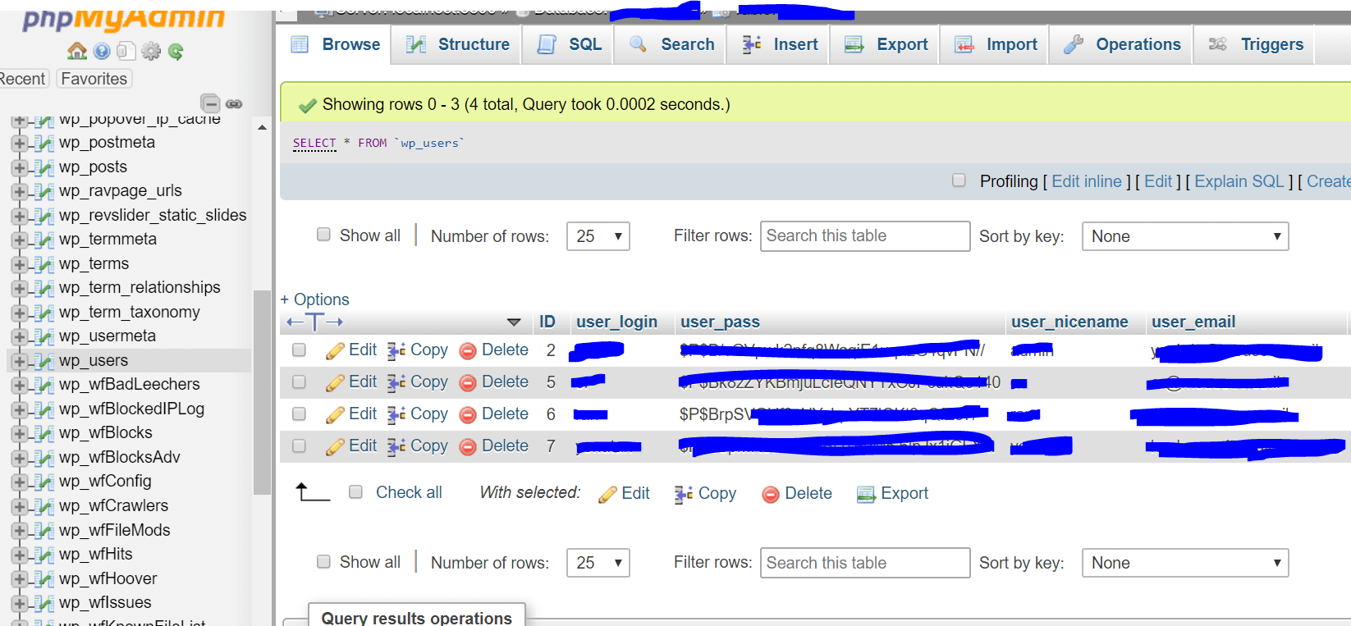
Task: Click the wp_wfHits table icon in tree
Action: (x=44, y=555)
